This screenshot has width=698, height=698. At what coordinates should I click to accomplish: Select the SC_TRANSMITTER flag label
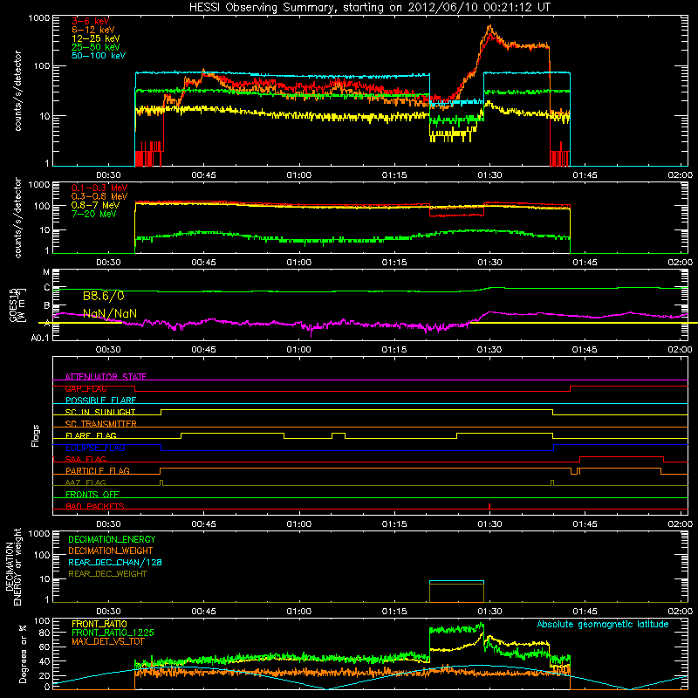coord(101,424)
